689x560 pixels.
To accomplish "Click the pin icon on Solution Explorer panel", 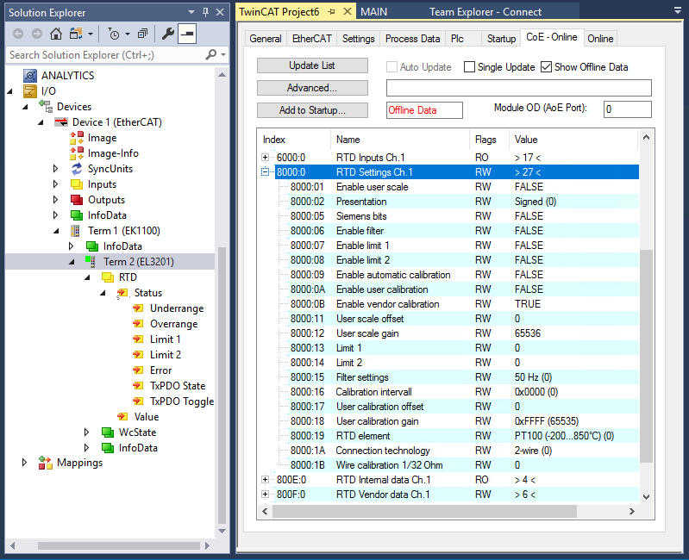I will 205,12.
